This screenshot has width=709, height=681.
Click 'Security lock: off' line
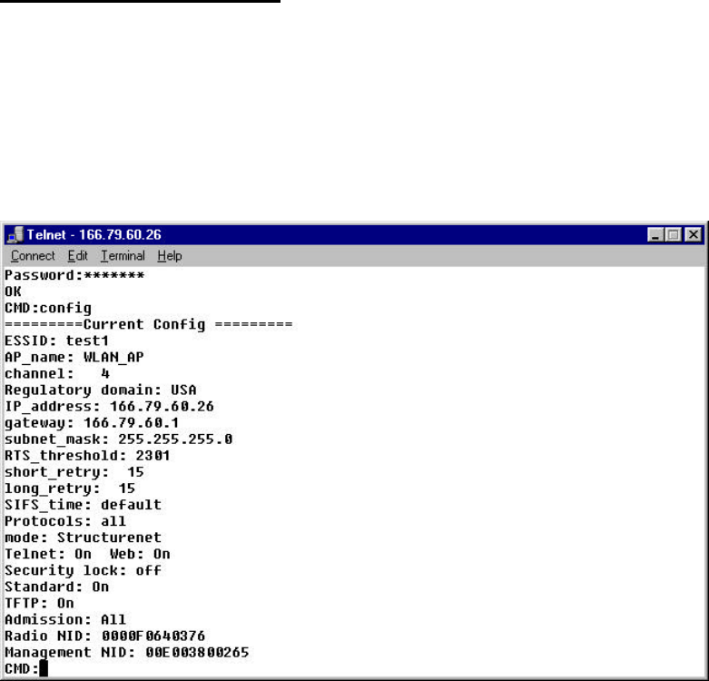tap(83, 571)
